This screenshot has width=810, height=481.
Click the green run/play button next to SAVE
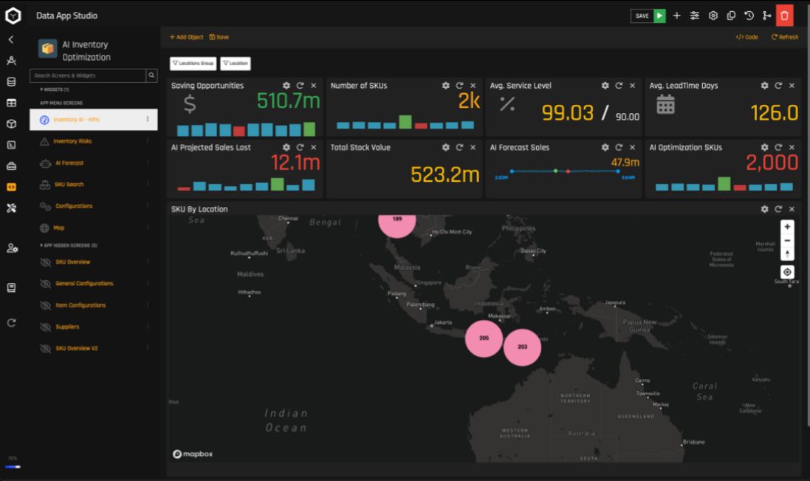(x=659, y=16)
